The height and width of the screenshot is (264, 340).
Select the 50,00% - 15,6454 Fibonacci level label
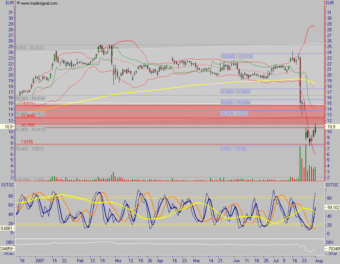click(x=236, y=103)
